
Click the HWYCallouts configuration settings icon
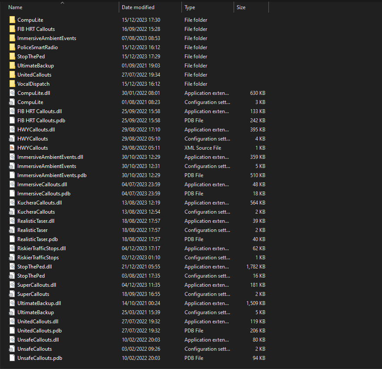coord(12,139)
